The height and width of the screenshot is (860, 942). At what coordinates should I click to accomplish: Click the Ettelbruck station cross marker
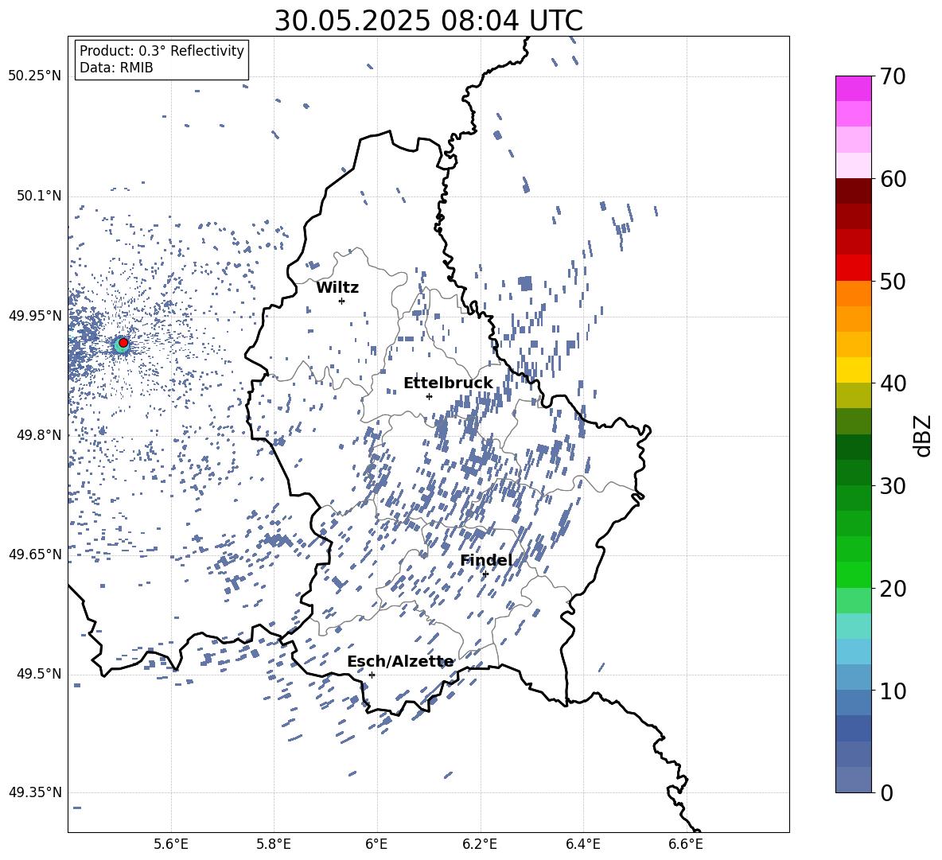pyautogui.click(x=429, y=396)
